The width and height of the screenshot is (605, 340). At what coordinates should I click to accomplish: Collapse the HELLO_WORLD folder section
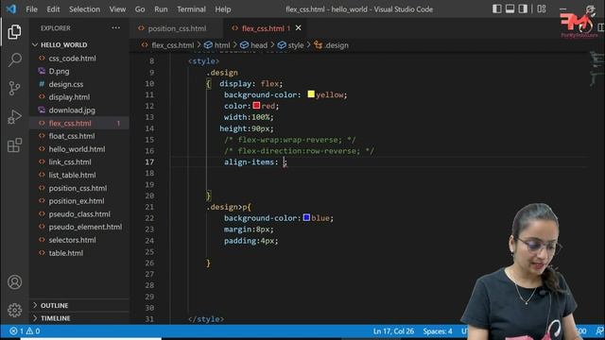(79, 44)
